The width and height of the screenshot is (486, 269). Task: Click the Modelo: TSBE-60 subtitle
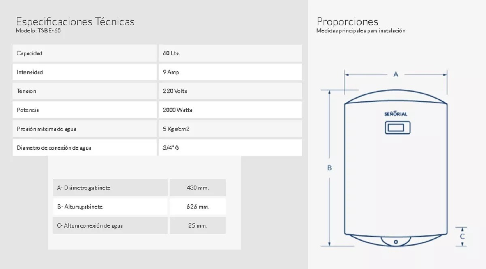[38, 31]
